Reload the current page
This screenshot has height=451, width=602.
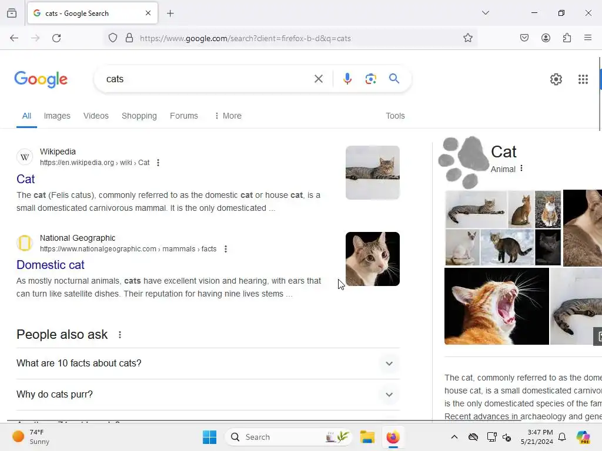pos(56,38)
